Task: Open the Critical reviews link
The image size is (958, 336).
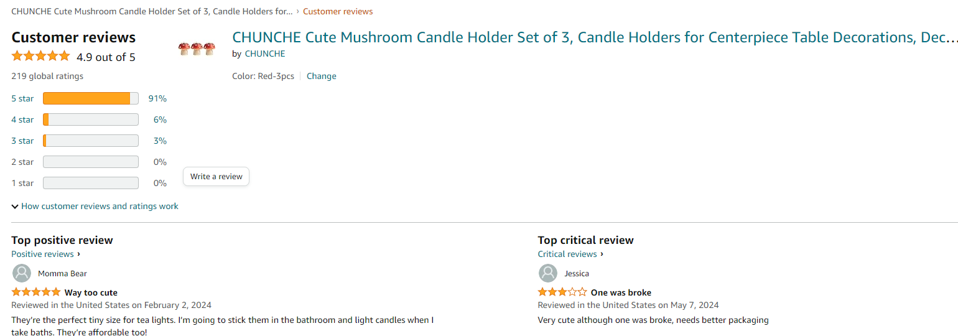Action: click(567, 254)
